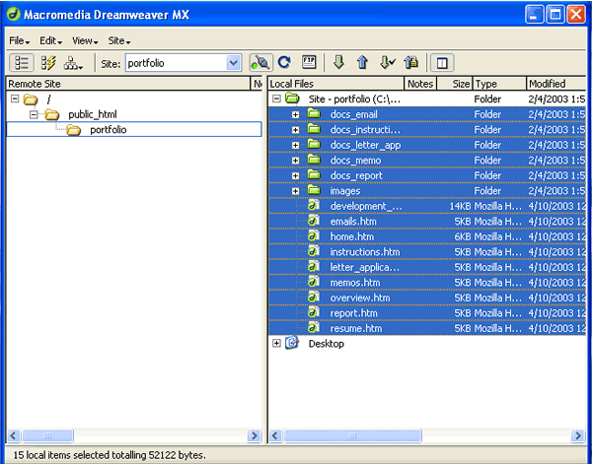This screenshot has width=592, height=464.
Task: Select the resume.htm file
Action: tap(356, 328)
